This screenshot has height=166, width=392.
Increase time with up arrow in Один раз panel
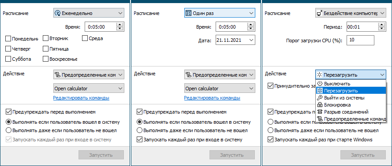tap(251, 25)
